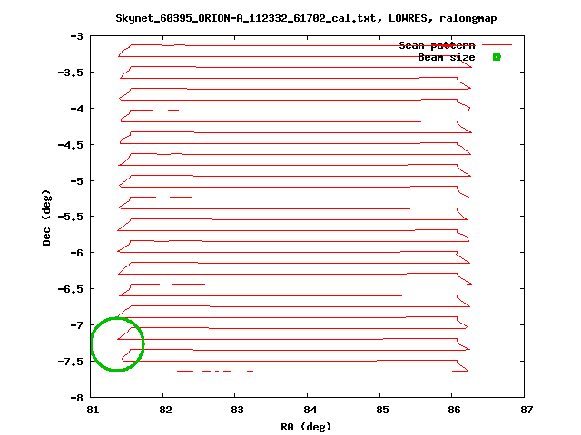Screen dimensions: 581x435
Task: Click the x-axis tick label 81
Action: (x=93, y=410)
